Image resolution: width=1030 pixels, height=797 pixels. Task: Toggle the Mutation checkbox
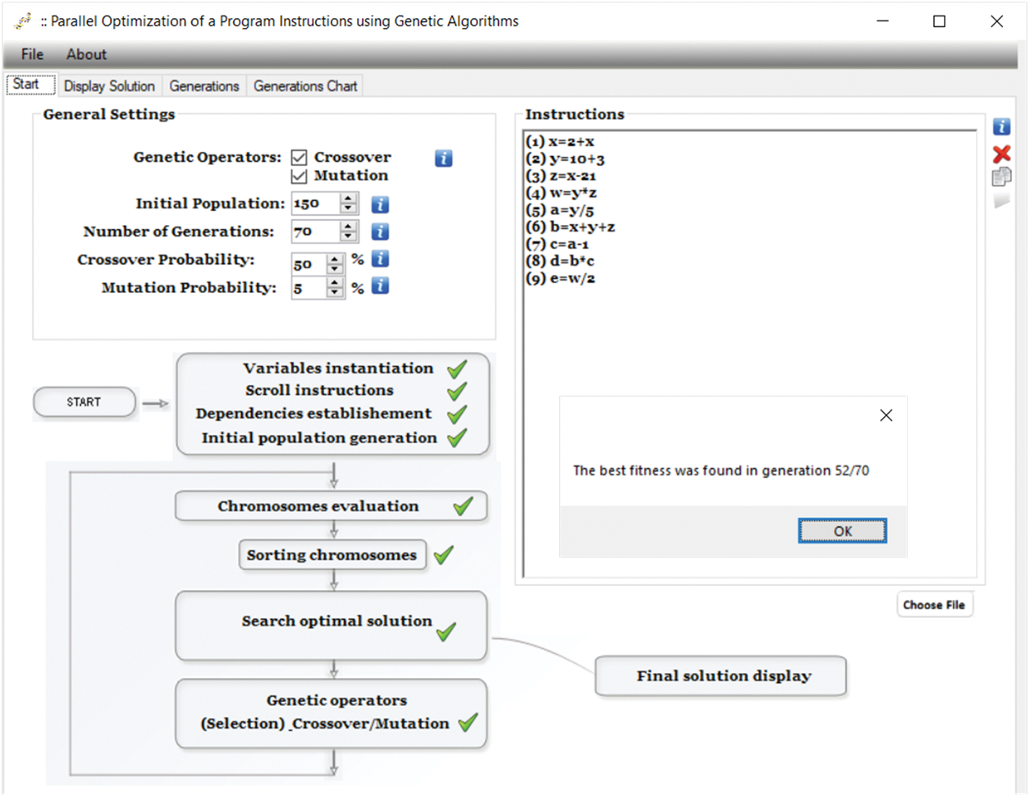(x=300, y=176)
